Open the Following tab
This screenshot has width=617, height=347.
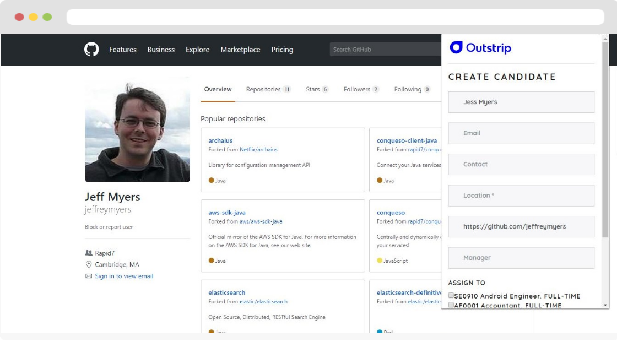(412, 89)
